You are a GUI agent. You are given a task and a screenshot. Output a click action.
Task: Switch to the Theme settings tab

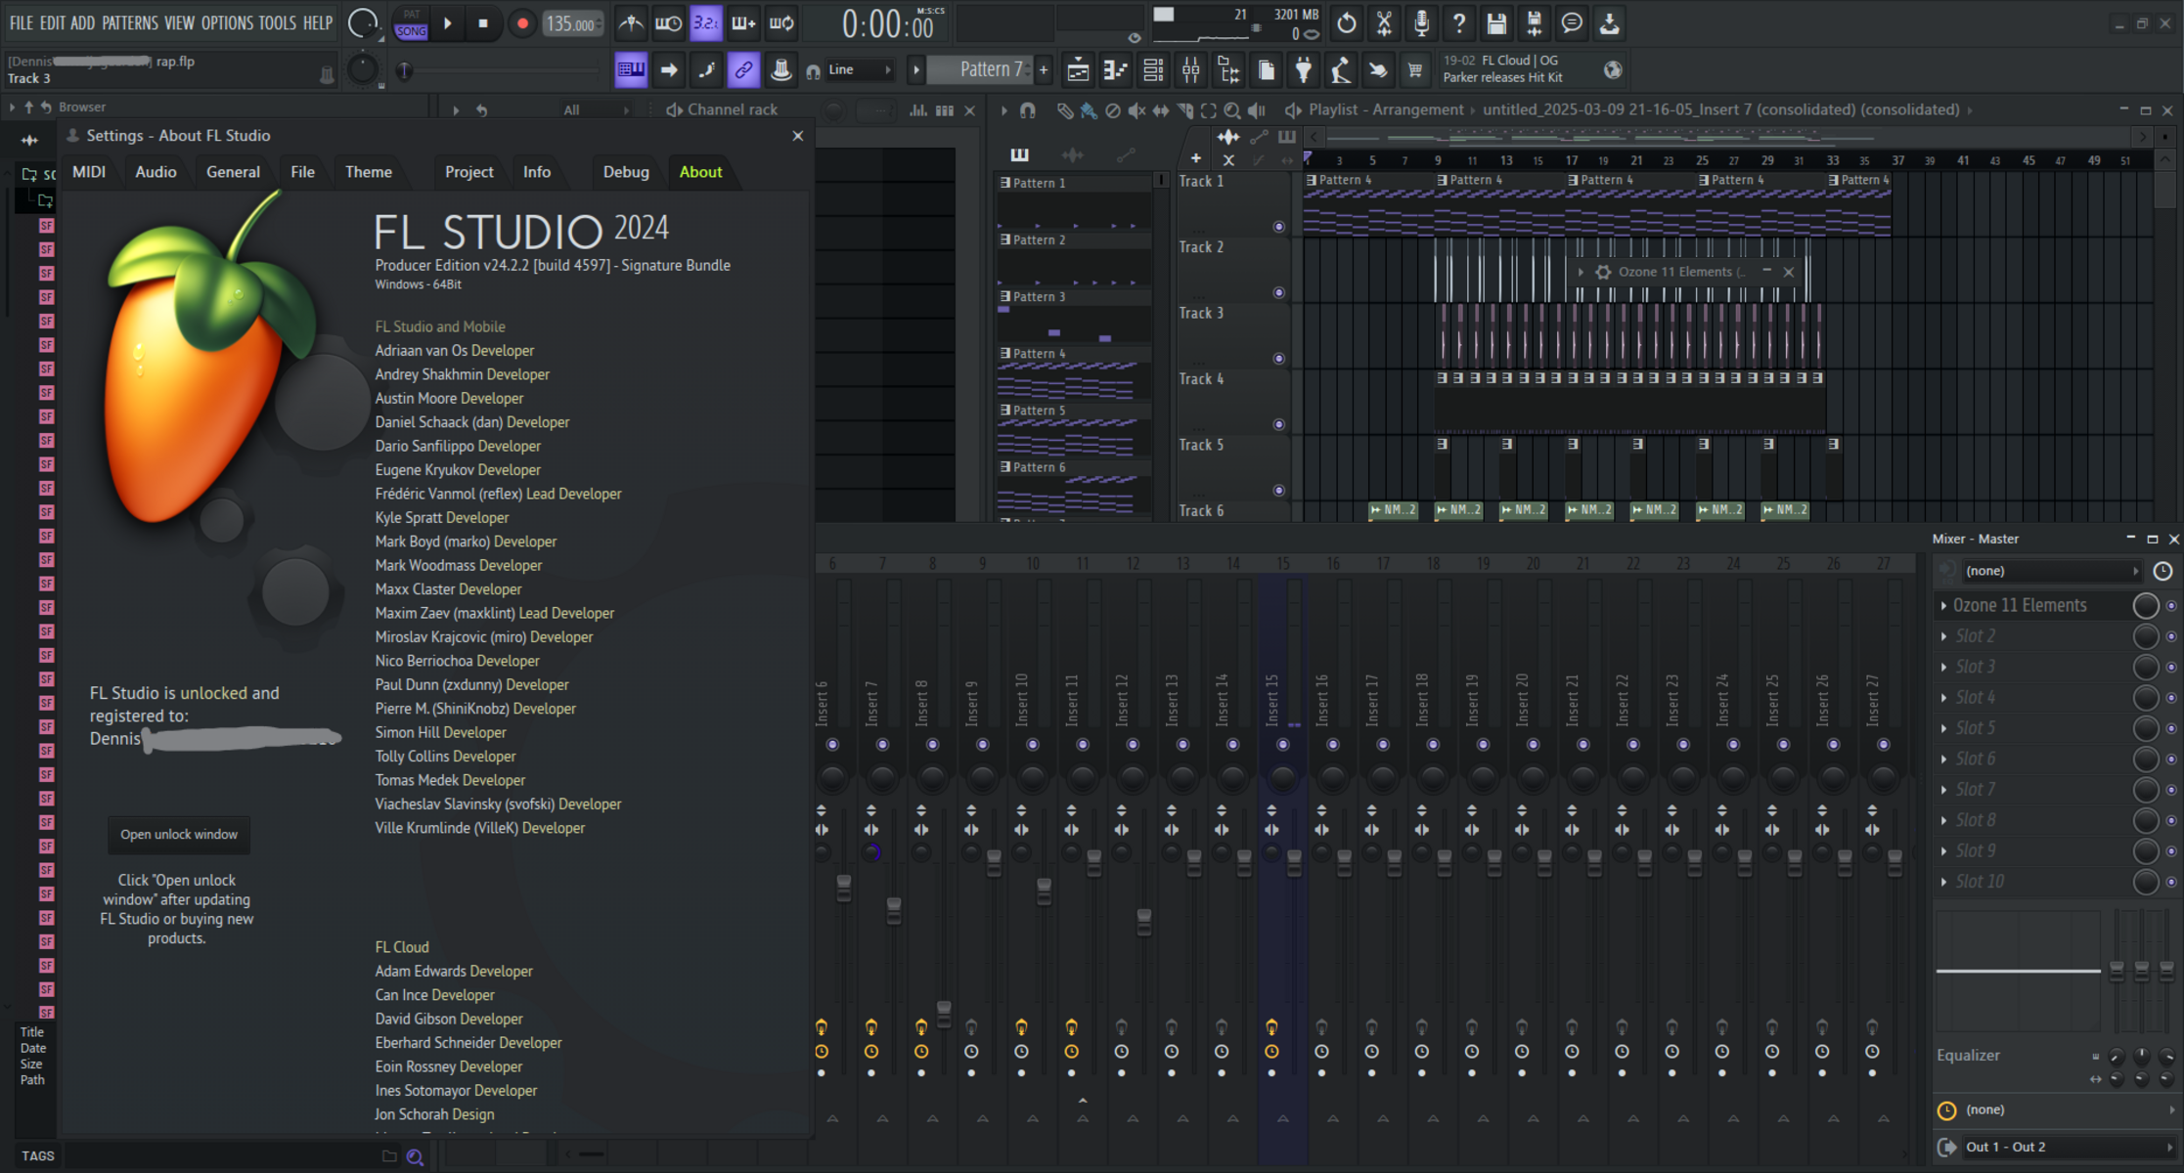(369, 172)
